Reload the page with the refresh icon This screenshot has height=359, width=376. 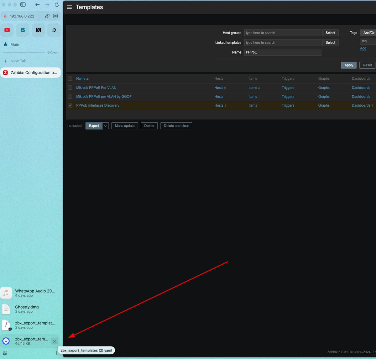point(57,5)
